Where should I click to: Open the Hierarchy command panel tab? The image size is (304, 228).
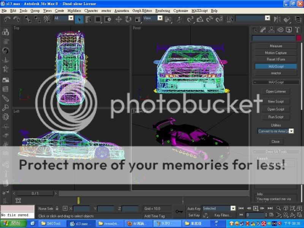[272, 30]
